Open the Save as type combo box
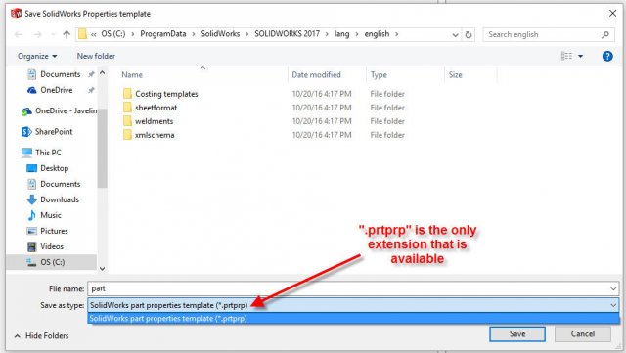This screenshot has width=626, height=353. [353, 305]
